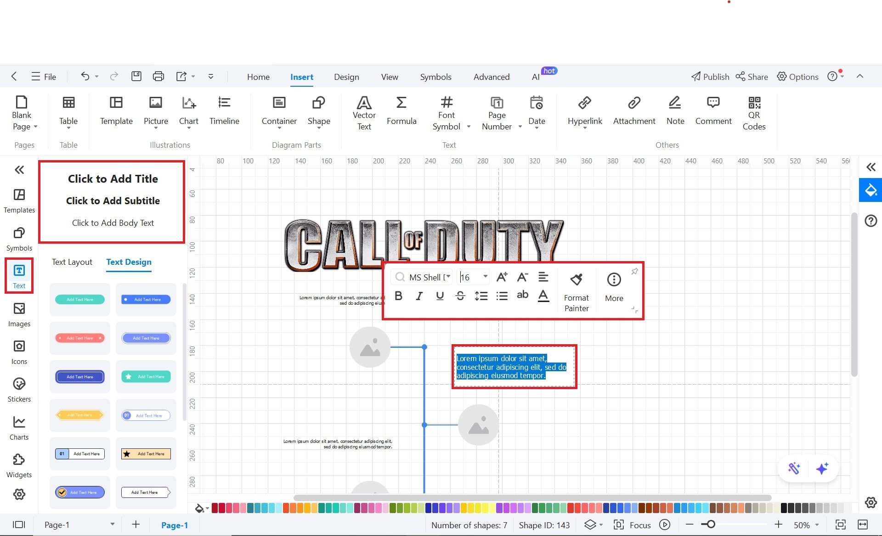
Task: Click the Format Painter tool
Action: pos(576,293)
